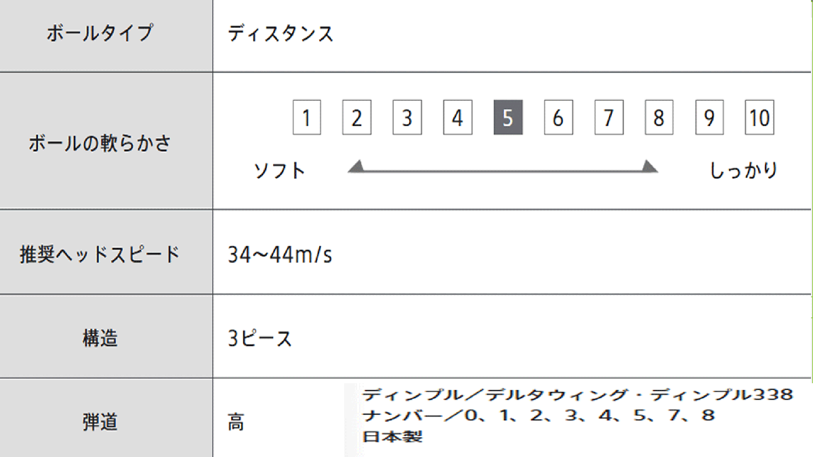Viewport: 813px width, 457px height.
Task: Choose softness level 6 box
Action: pyautogui.click(x=558, y=118)
